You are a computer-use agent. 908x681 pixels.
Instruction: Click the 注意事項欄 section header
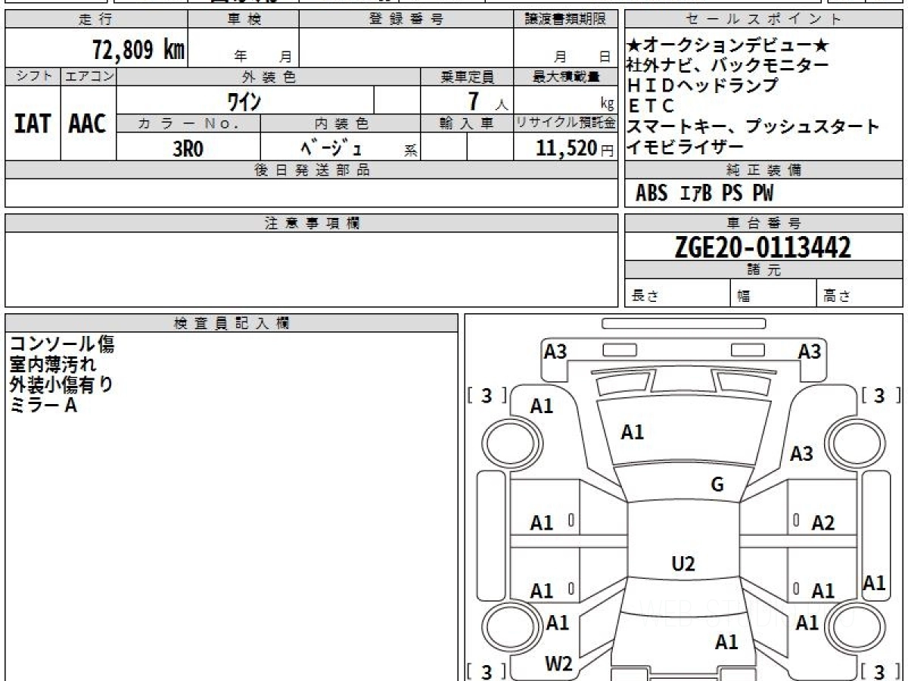tap(311, 223)
